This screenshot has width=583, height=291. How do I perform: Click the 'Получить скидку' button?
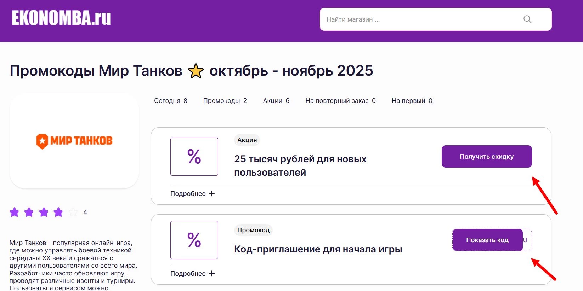(x=487, y=156)
